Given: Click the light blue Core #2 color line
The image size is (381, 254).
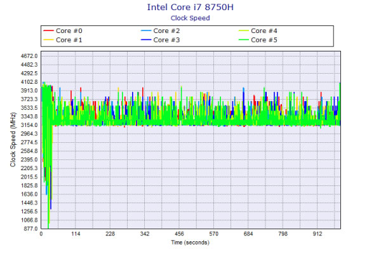Looking at the screenshot, I should click(146, 31).
